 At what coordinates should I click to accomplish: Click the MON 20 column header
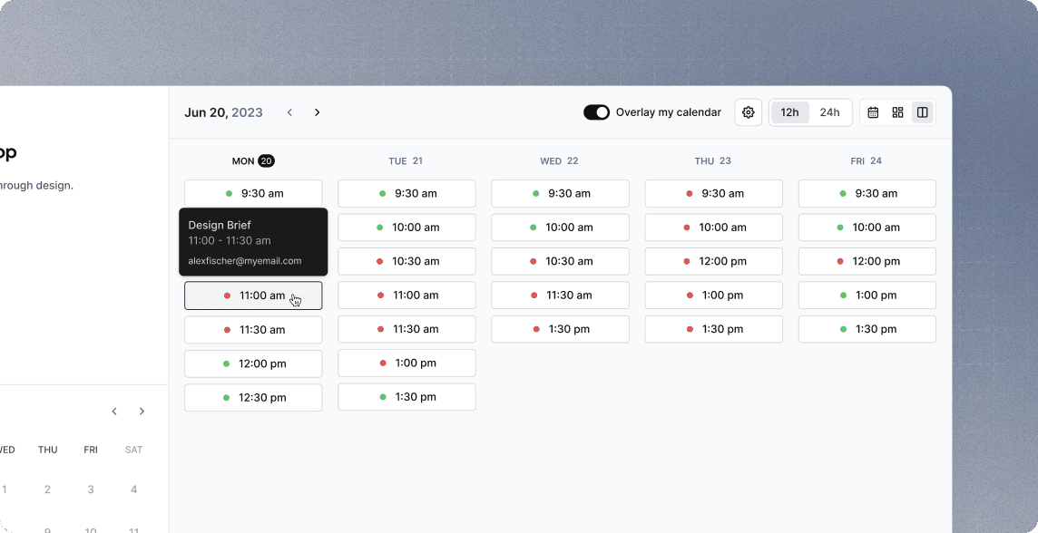(253, 160)
